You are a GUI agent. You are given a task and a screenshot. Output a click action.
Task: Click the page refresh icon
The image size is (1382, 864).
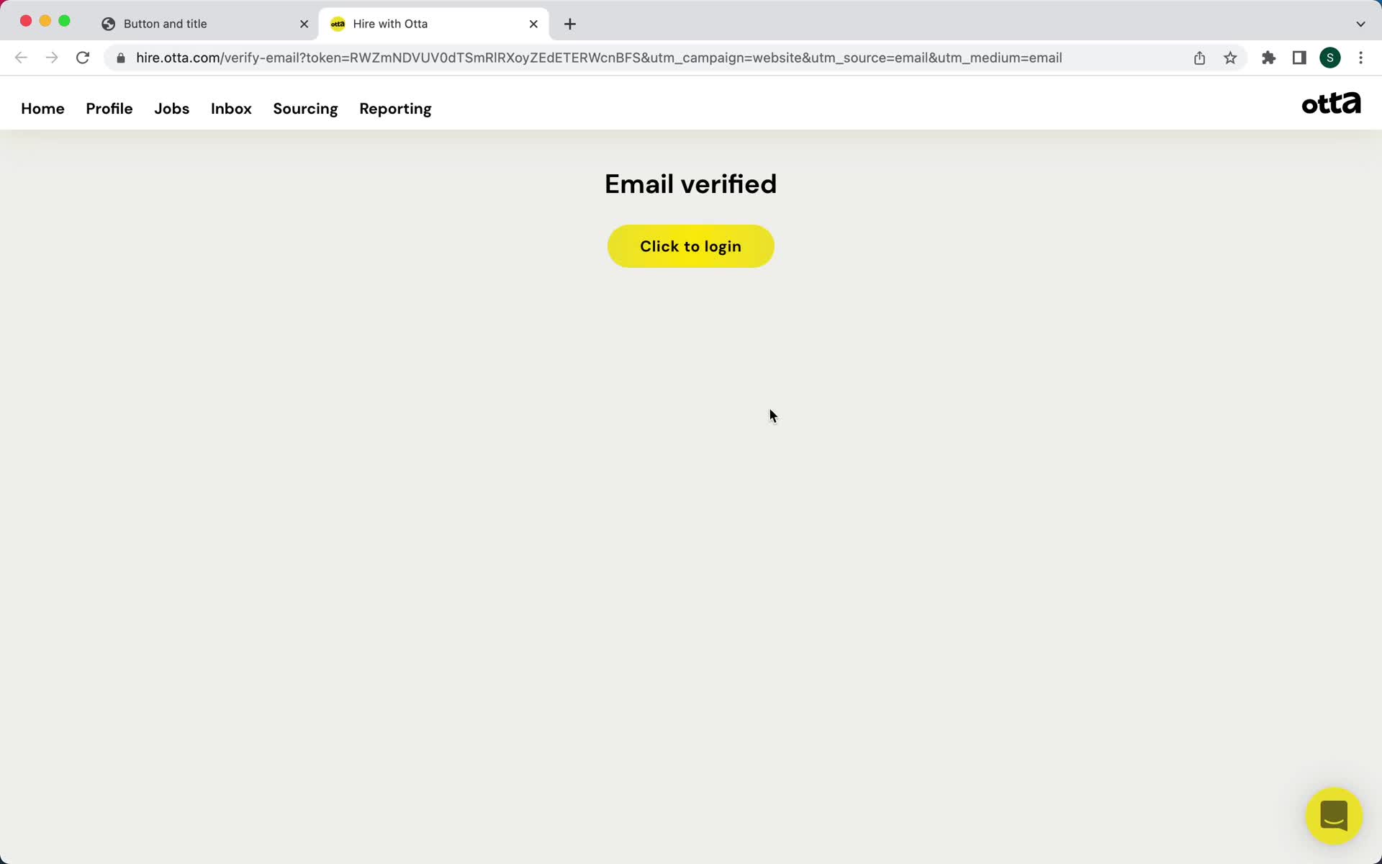pyautogui.click(x=83, y=58)
